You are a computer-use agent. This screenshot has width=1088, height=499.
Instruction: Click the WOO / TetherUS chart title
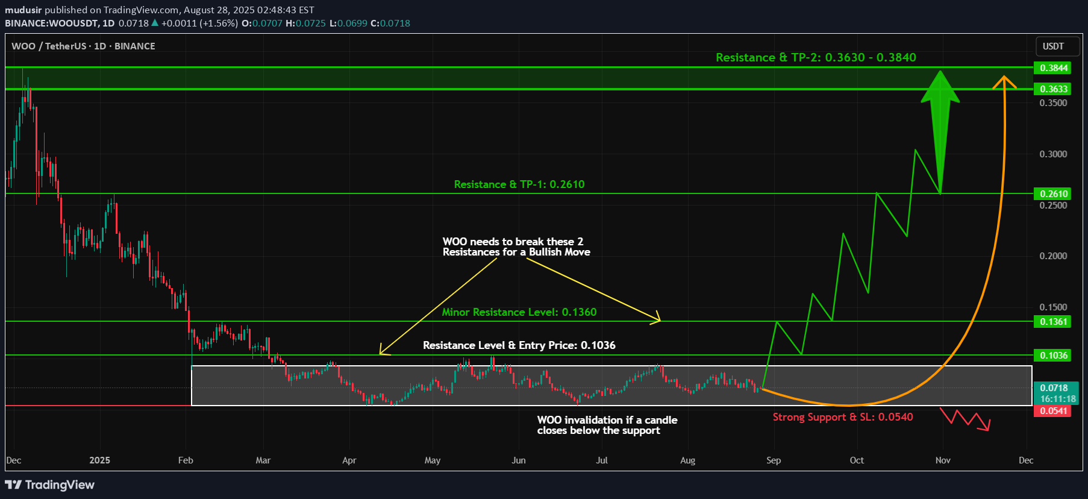83,46
